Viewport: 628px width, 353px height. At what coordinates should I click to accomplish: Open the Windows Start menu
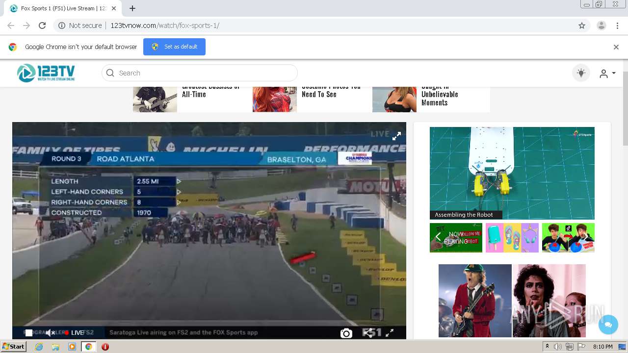click(14, 346)
